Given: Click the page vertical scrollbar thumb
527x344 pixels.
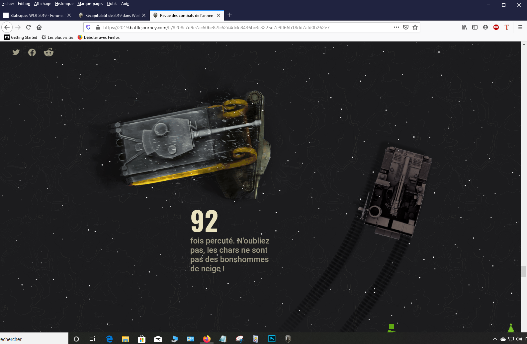Looking at the screenshot, I should tap(524, 271).
